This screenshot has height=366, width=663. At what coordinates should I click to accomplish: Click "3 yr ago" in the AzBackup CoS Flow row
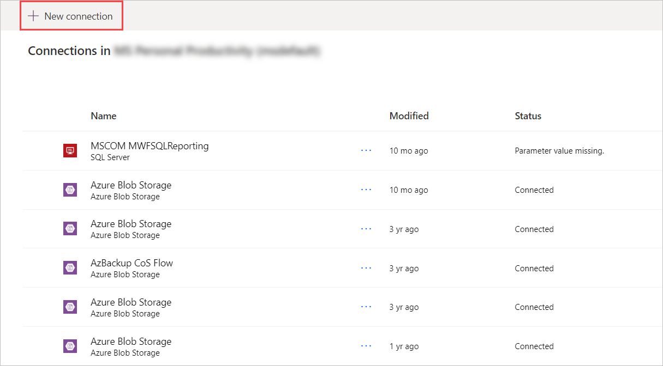point(404,269)
